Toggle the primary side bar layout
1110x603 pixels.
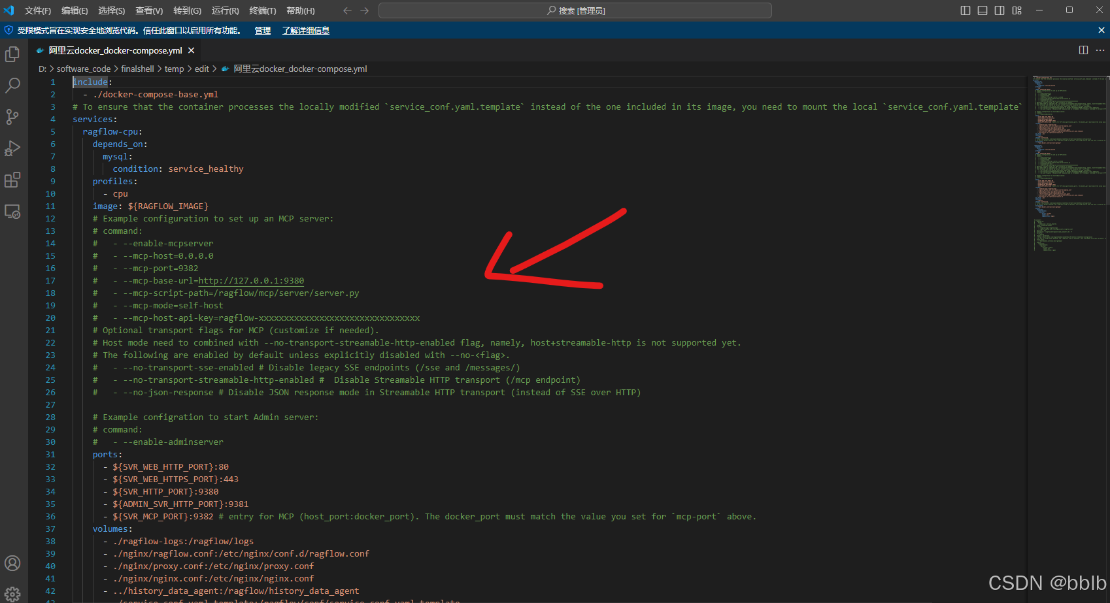[966, 10]
